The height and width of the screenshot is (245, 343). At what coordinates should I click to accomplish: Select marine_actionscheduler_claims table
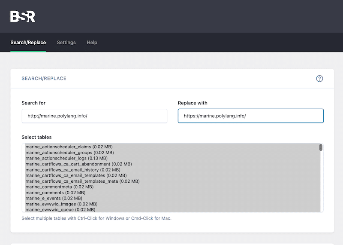pos(173,147)
